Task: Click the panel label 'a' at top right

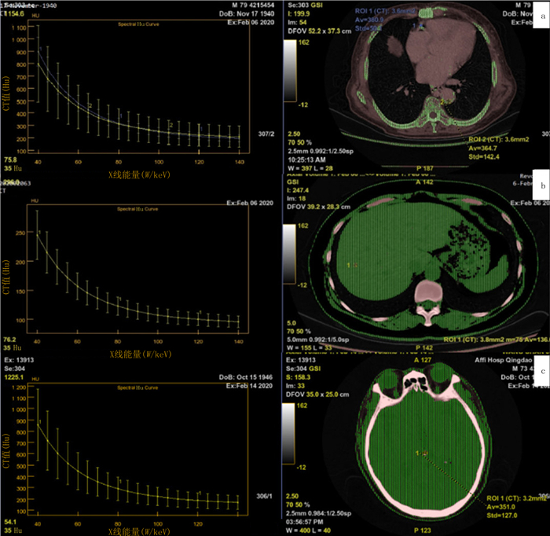Action: tap(541, 7)
